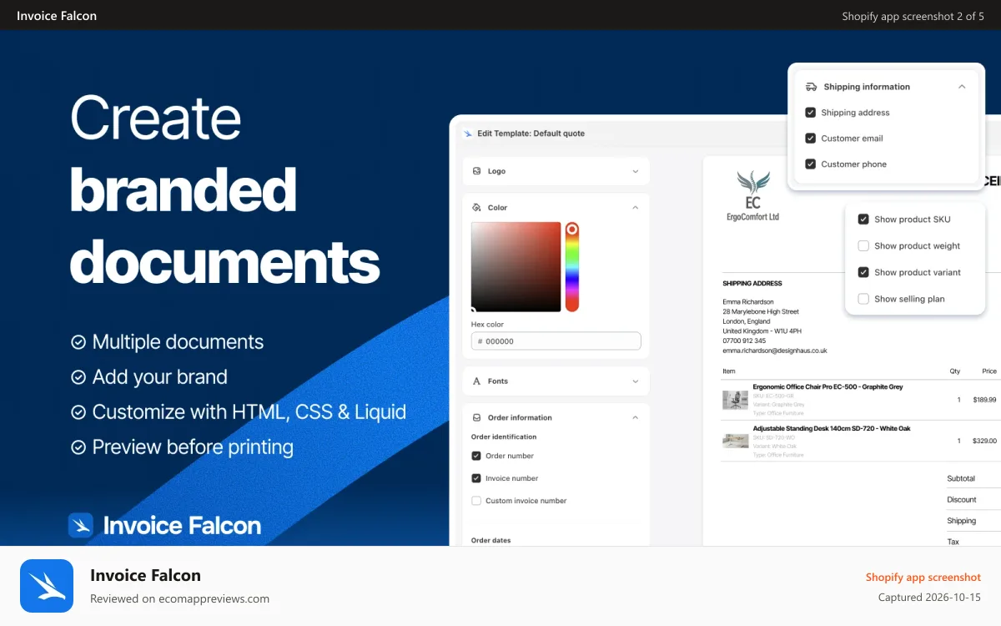Click the Fonts section letter icon

tap(477, 381)
